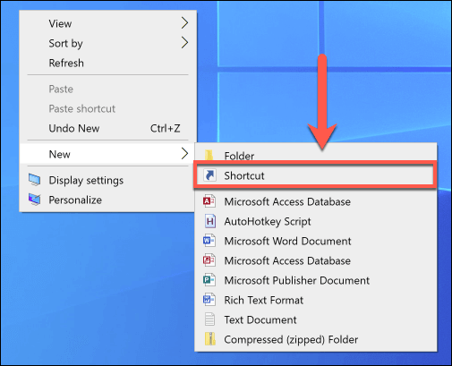This screenshot has height=366, width=452.
Task: Expand the Sort by submenu arrow
Action: pos(184,43)
